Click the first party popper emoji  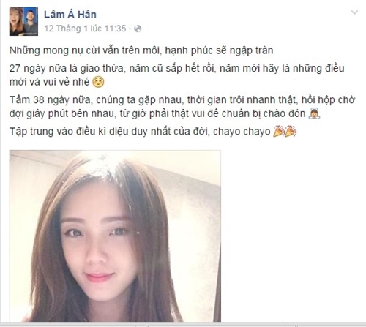tap(280, 132)
